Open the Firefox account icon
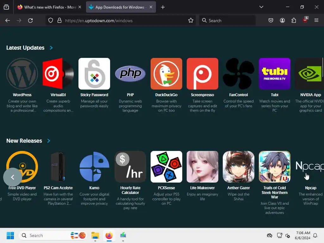This screenshot has width=324, height=243. click(282, 21)
